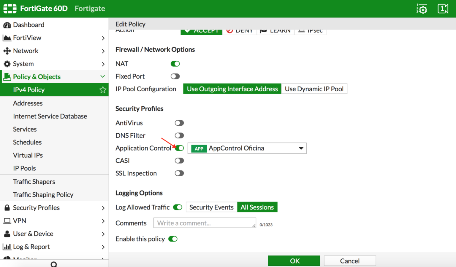Open the setup wizard icon
456x267 pixels.
pyautogui.click(x=422, y=9)
